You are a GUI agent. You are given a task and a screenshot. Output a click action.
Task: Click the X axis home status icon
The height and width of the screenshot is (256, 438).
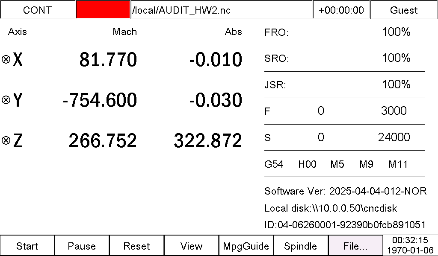(6, 59)
